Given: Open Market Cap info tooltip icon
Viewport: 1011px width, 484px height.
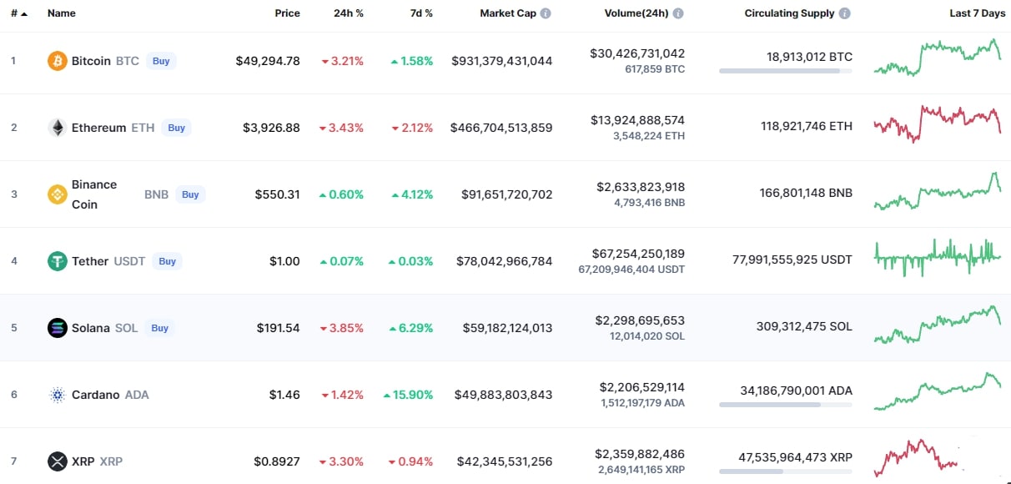Looking at the screenshot, I should (x=546, y=13).
